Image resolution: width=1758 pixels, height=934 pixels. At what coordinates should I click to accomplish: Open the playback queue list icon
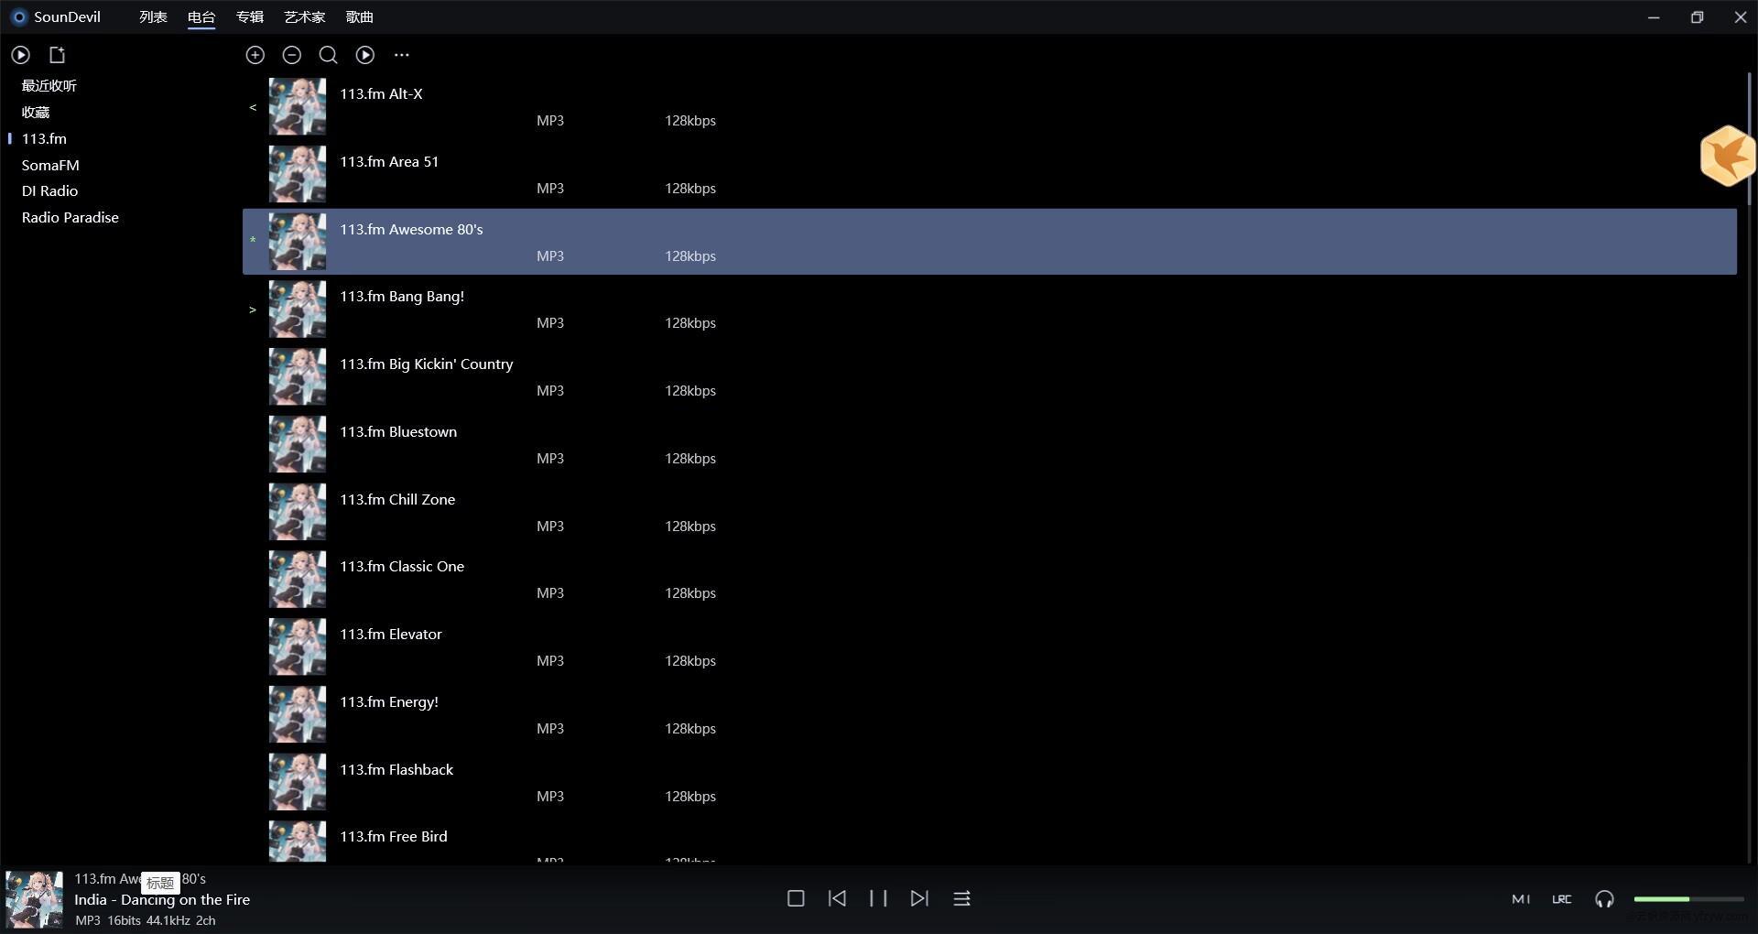point(961,898)
